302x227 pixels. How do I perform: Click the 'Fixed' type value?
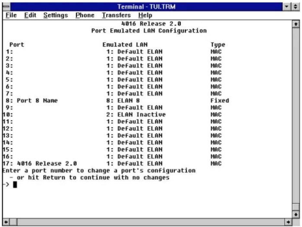tap(220, 100)
